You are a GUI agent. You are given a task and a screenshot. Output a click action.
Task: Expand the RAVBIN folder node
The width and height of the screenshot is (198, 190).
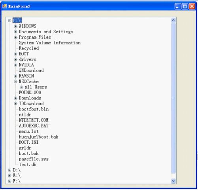pos(15,76)
